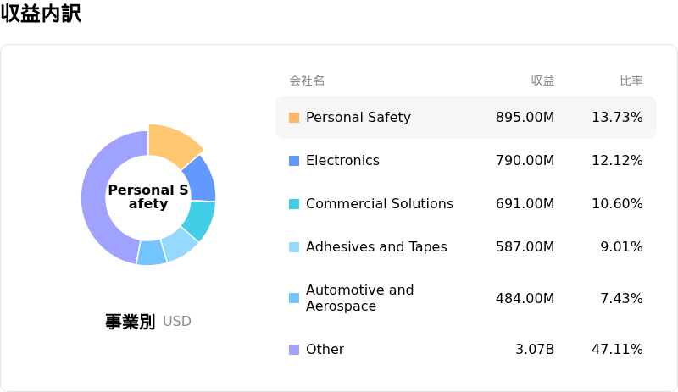Click the Automotive and Aerospace legend swatch
This screenshot has height=392, width=678.
click(294, 298)
